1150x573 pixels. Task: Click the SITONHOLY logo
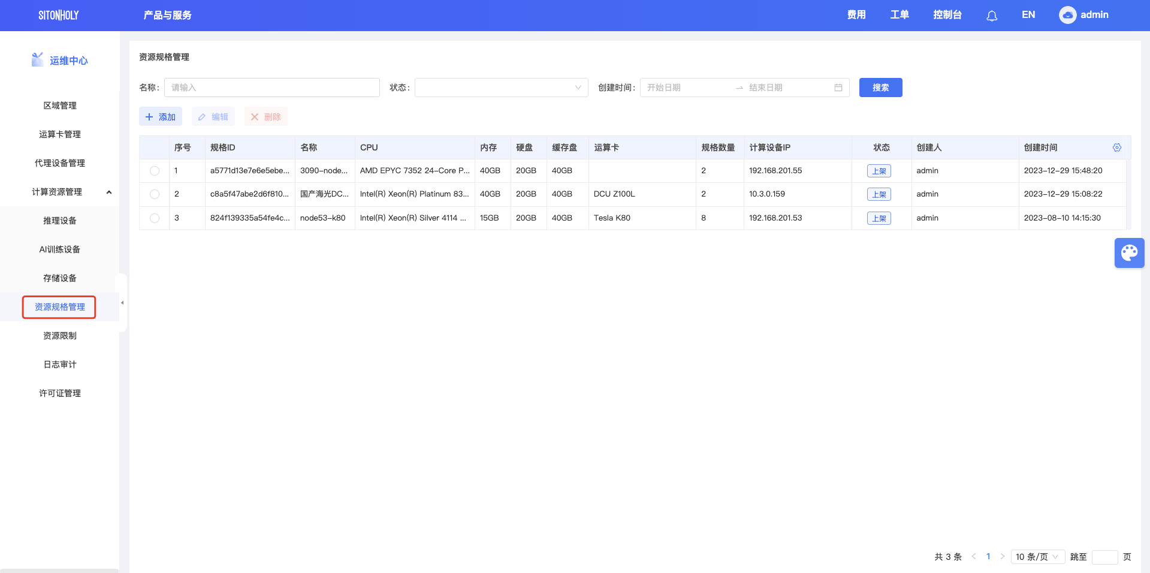coord(59,15)
